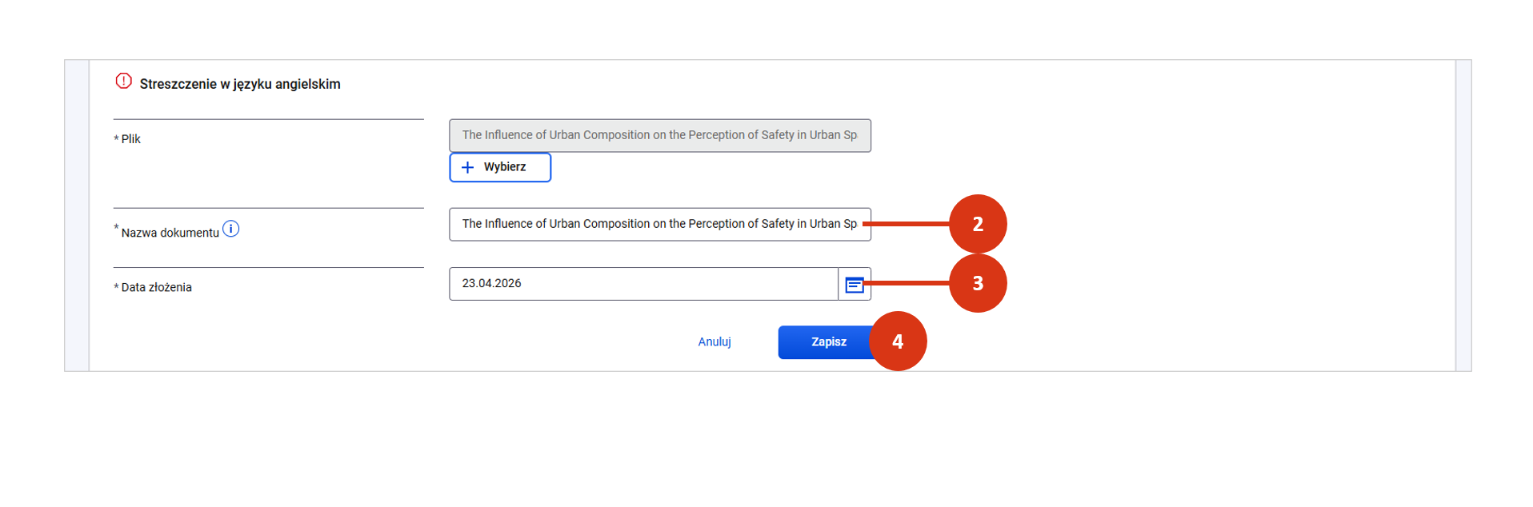
Task: Click the right grey side strip of the panel
Action: [x=1463, y=215]
